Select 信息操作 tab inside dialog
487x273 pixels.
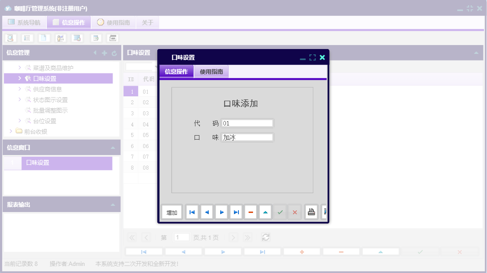coord(176,72)
